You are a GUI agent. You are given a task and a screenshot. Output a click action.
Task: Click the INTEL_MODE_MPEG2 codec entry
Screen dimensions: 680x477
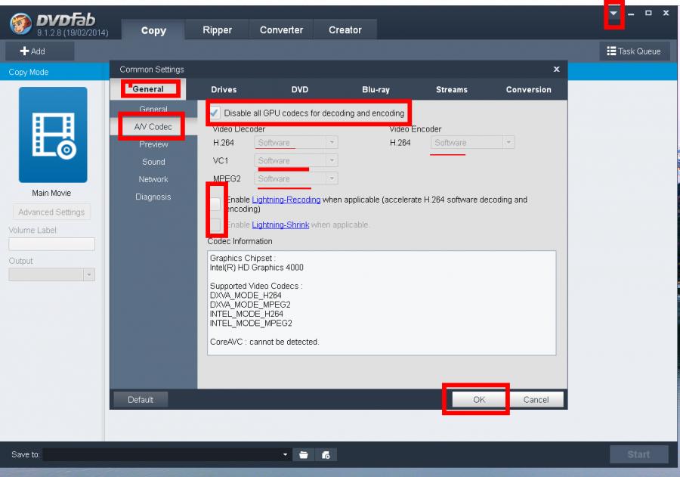tap(251, 323)
